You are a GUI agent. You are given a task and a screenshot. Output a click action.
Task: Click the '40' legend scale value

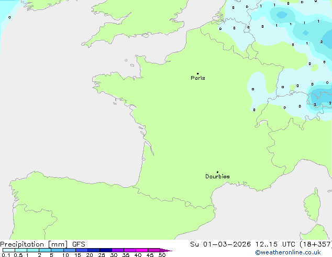tap(138, 255)
